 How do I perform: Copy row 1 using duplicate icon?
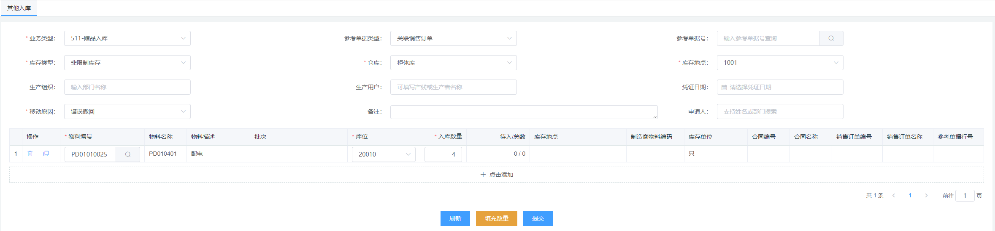(46, 154)
